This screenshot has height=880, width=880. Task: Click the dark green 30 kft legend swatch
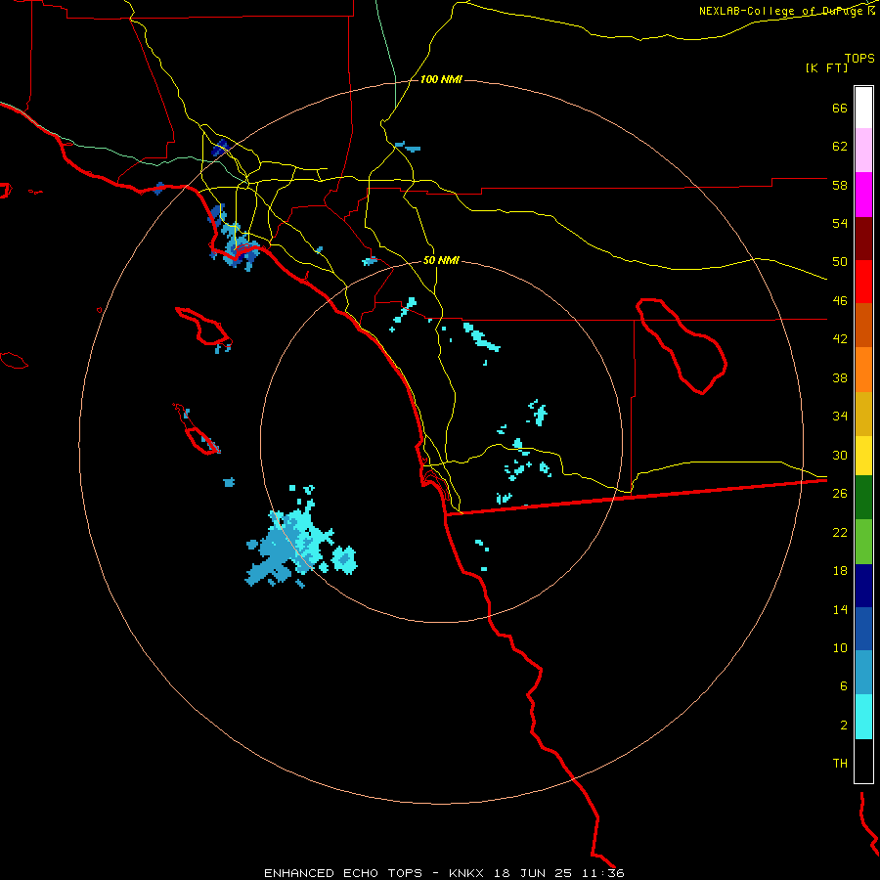tap(863, 498)
